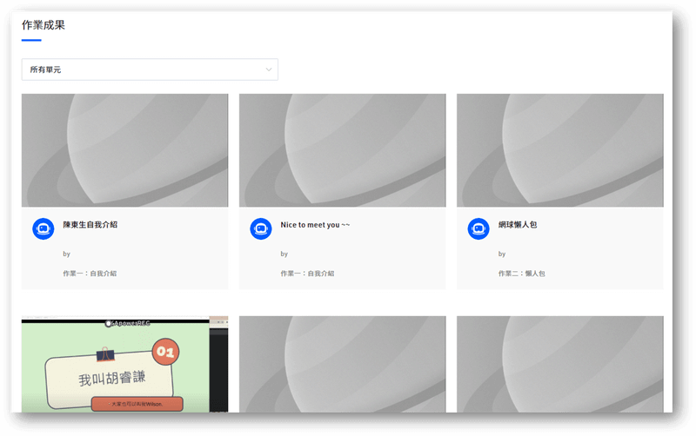Screen dimensions: 696x436
Task: Click thumbnail image above 網球懶人包
Action: coord(559,150)
